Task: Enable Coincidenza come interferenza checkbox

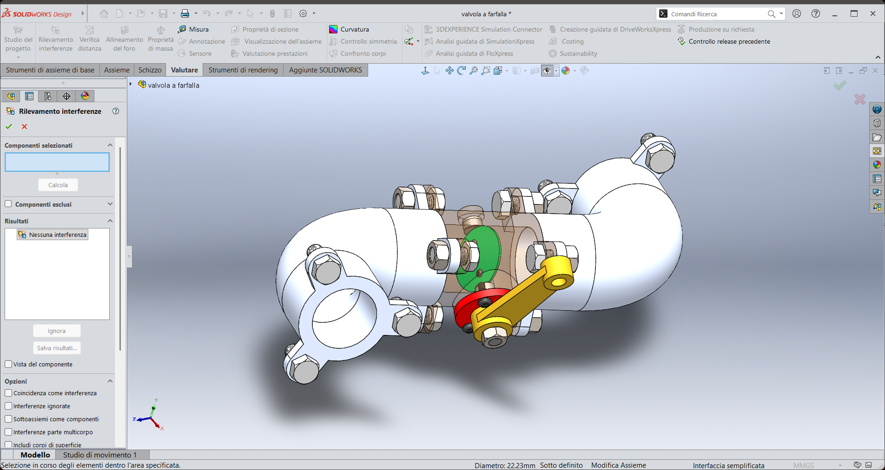Action: [x=8, y=393]
